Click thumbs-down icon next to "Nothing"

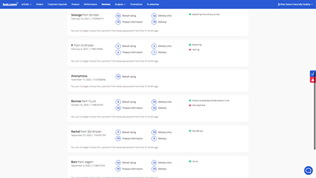(190, 50)
